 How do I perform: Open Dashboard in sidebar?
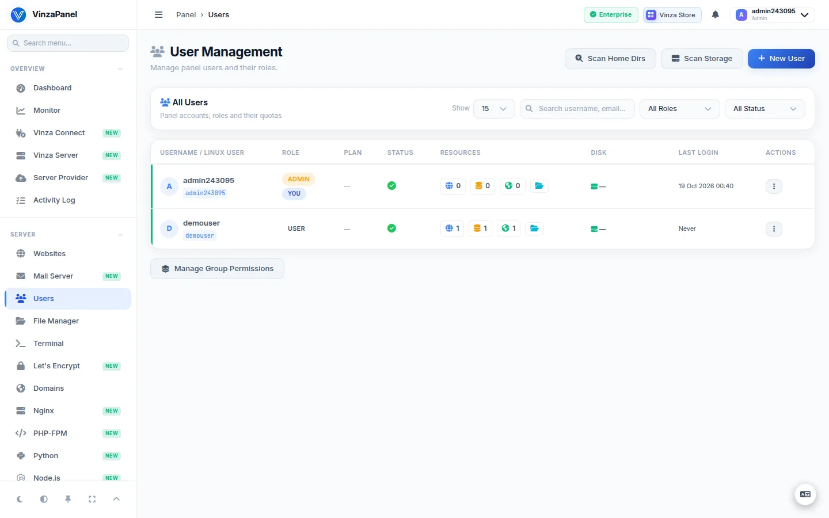(68, 88)
